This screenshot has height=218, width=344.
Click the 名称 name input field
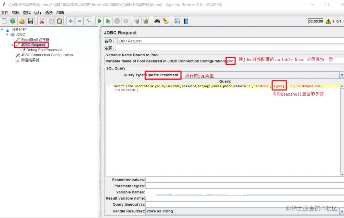[230, 41]
